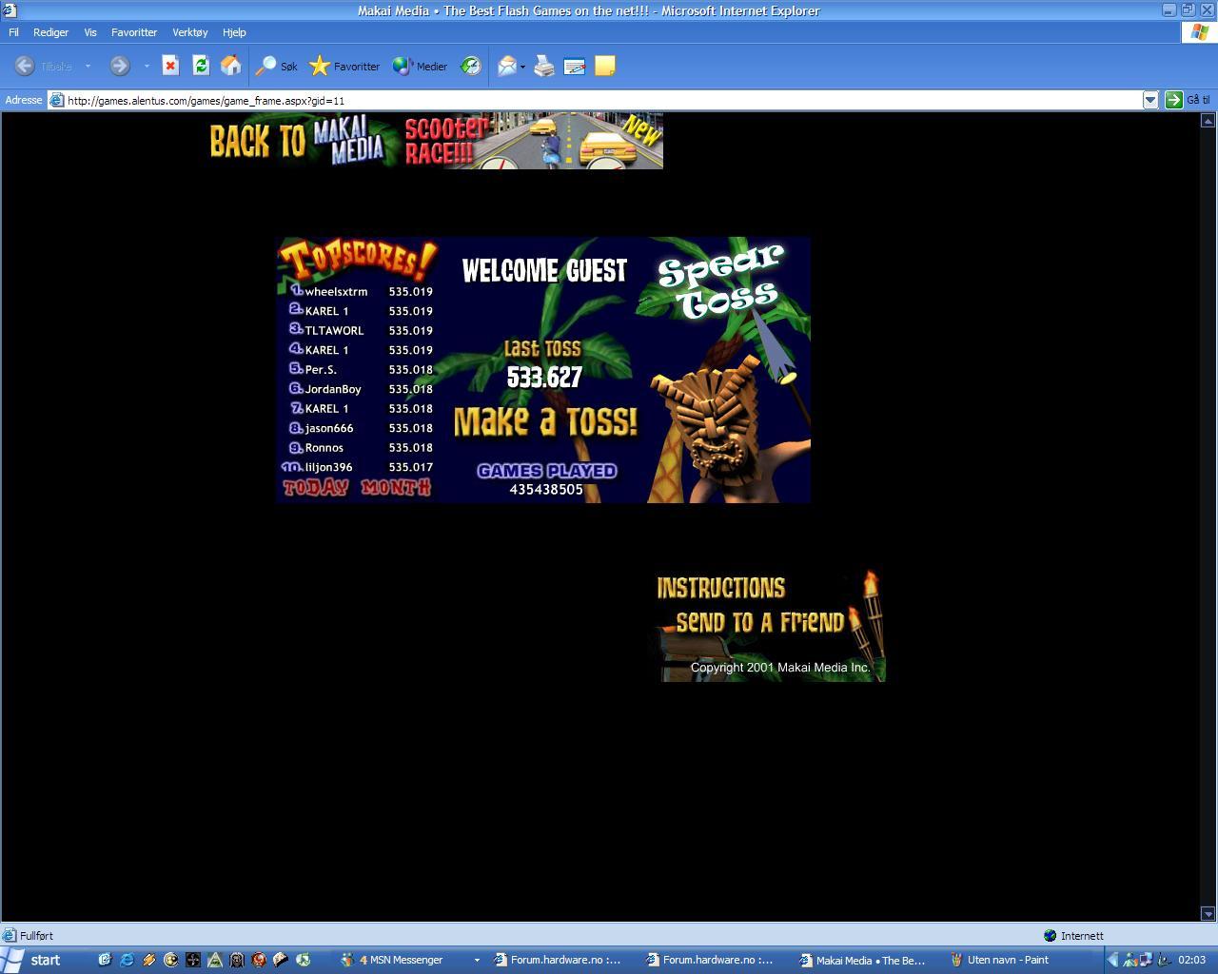This screenshot has height=974, width=1218.
Task: Click the Windows flag throbber icon
Action: pyautogui.click(x=1199, y=31)
